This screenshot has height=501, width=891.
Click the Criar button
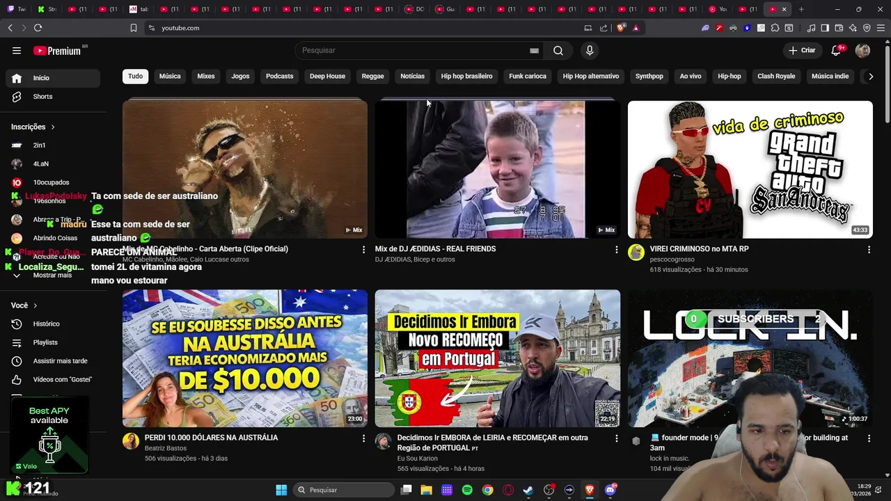(802, 50)
